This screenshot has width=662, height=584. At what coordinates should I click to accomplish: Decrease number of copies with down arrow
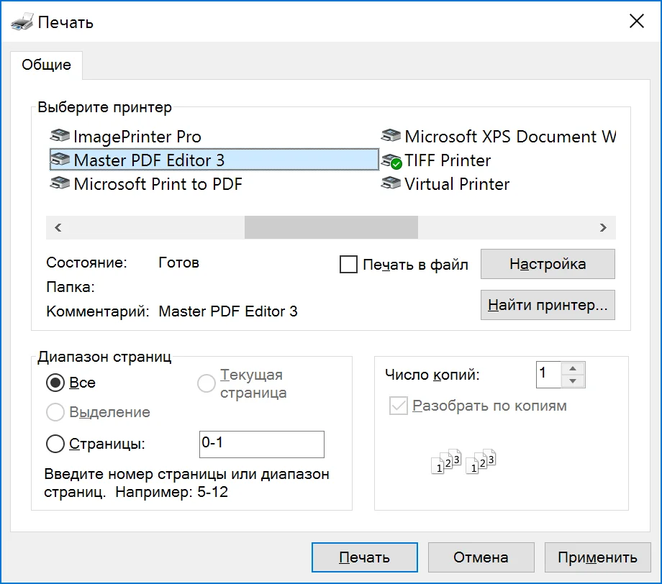tap(573, 381)
